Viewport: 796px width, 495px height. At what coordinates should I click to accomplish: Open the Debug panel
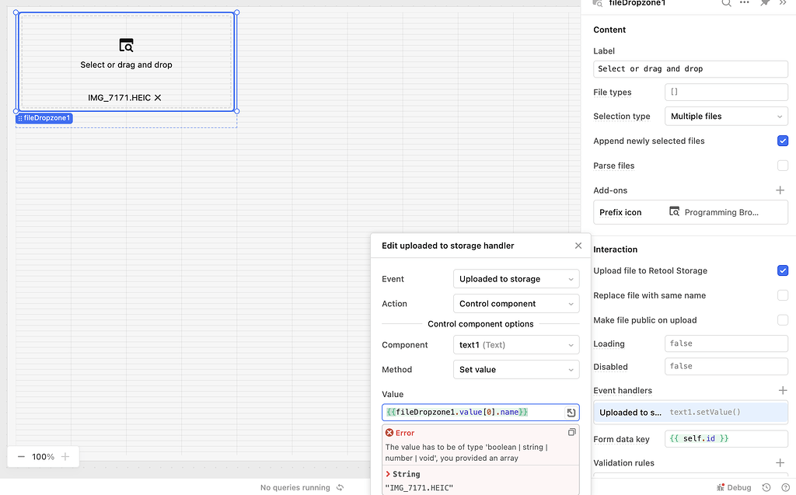pos(733,487)
